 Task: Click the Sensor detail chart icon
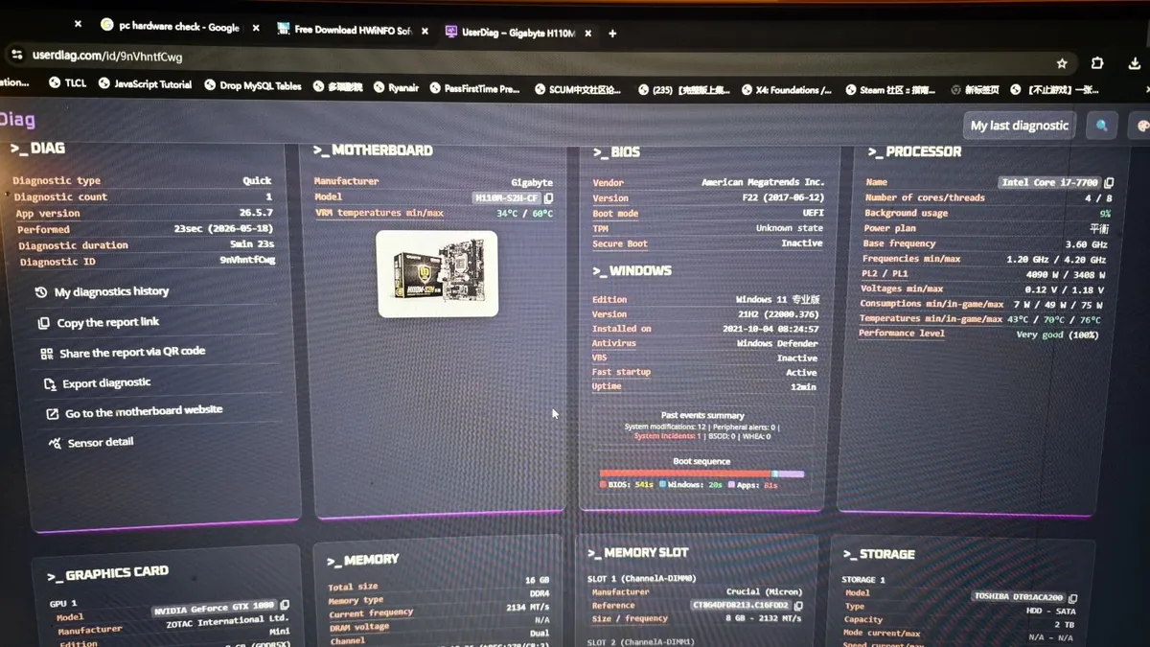tap(57, 444)
